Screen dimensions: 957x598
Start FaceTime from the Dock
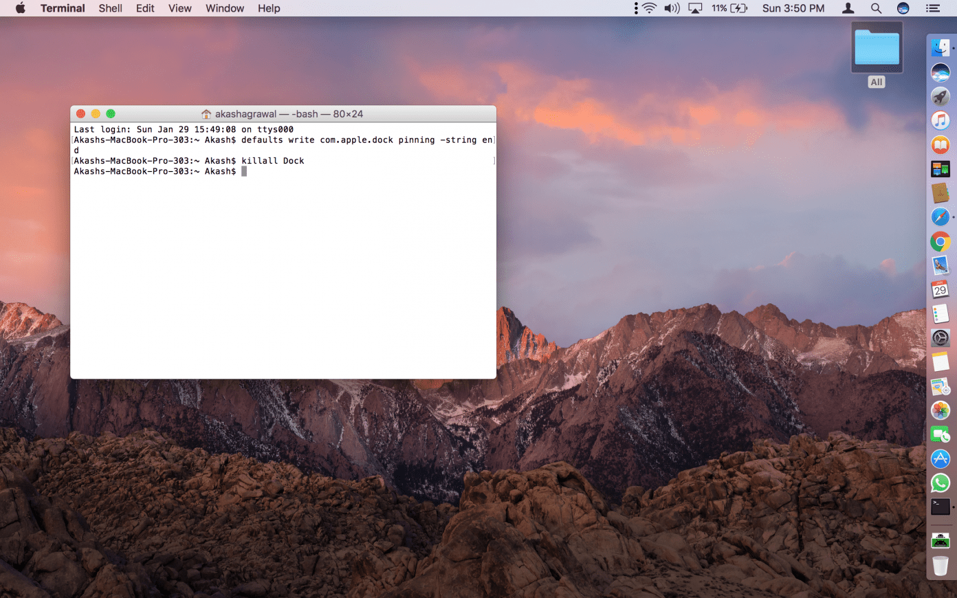click(x=940, y=434)
